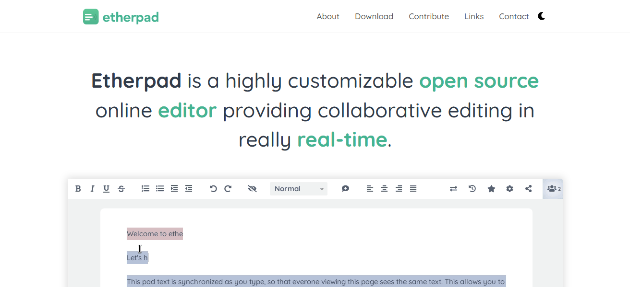Center align the text

click(x=384, y=189)
